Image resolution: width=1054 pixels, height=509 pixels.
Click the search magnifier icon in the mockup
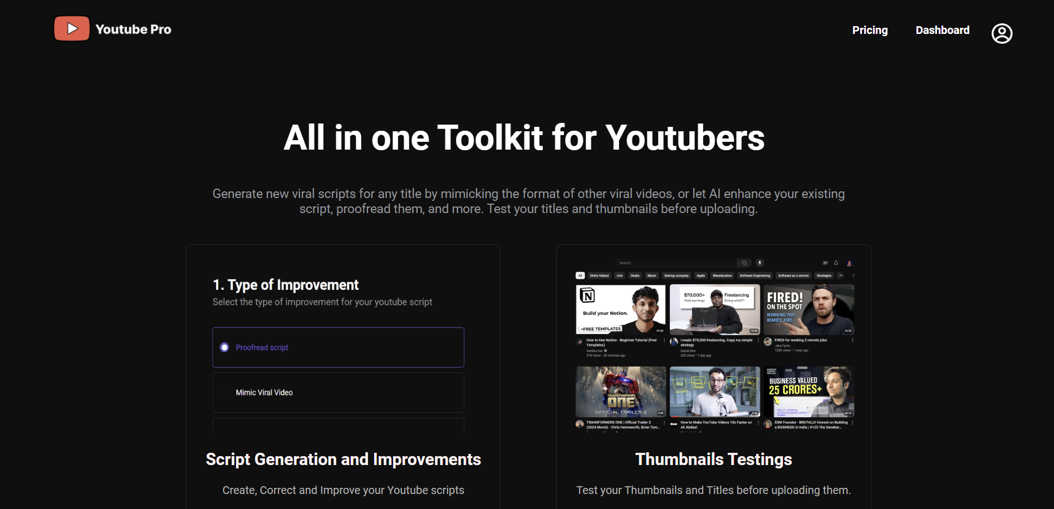coord(744,263)
